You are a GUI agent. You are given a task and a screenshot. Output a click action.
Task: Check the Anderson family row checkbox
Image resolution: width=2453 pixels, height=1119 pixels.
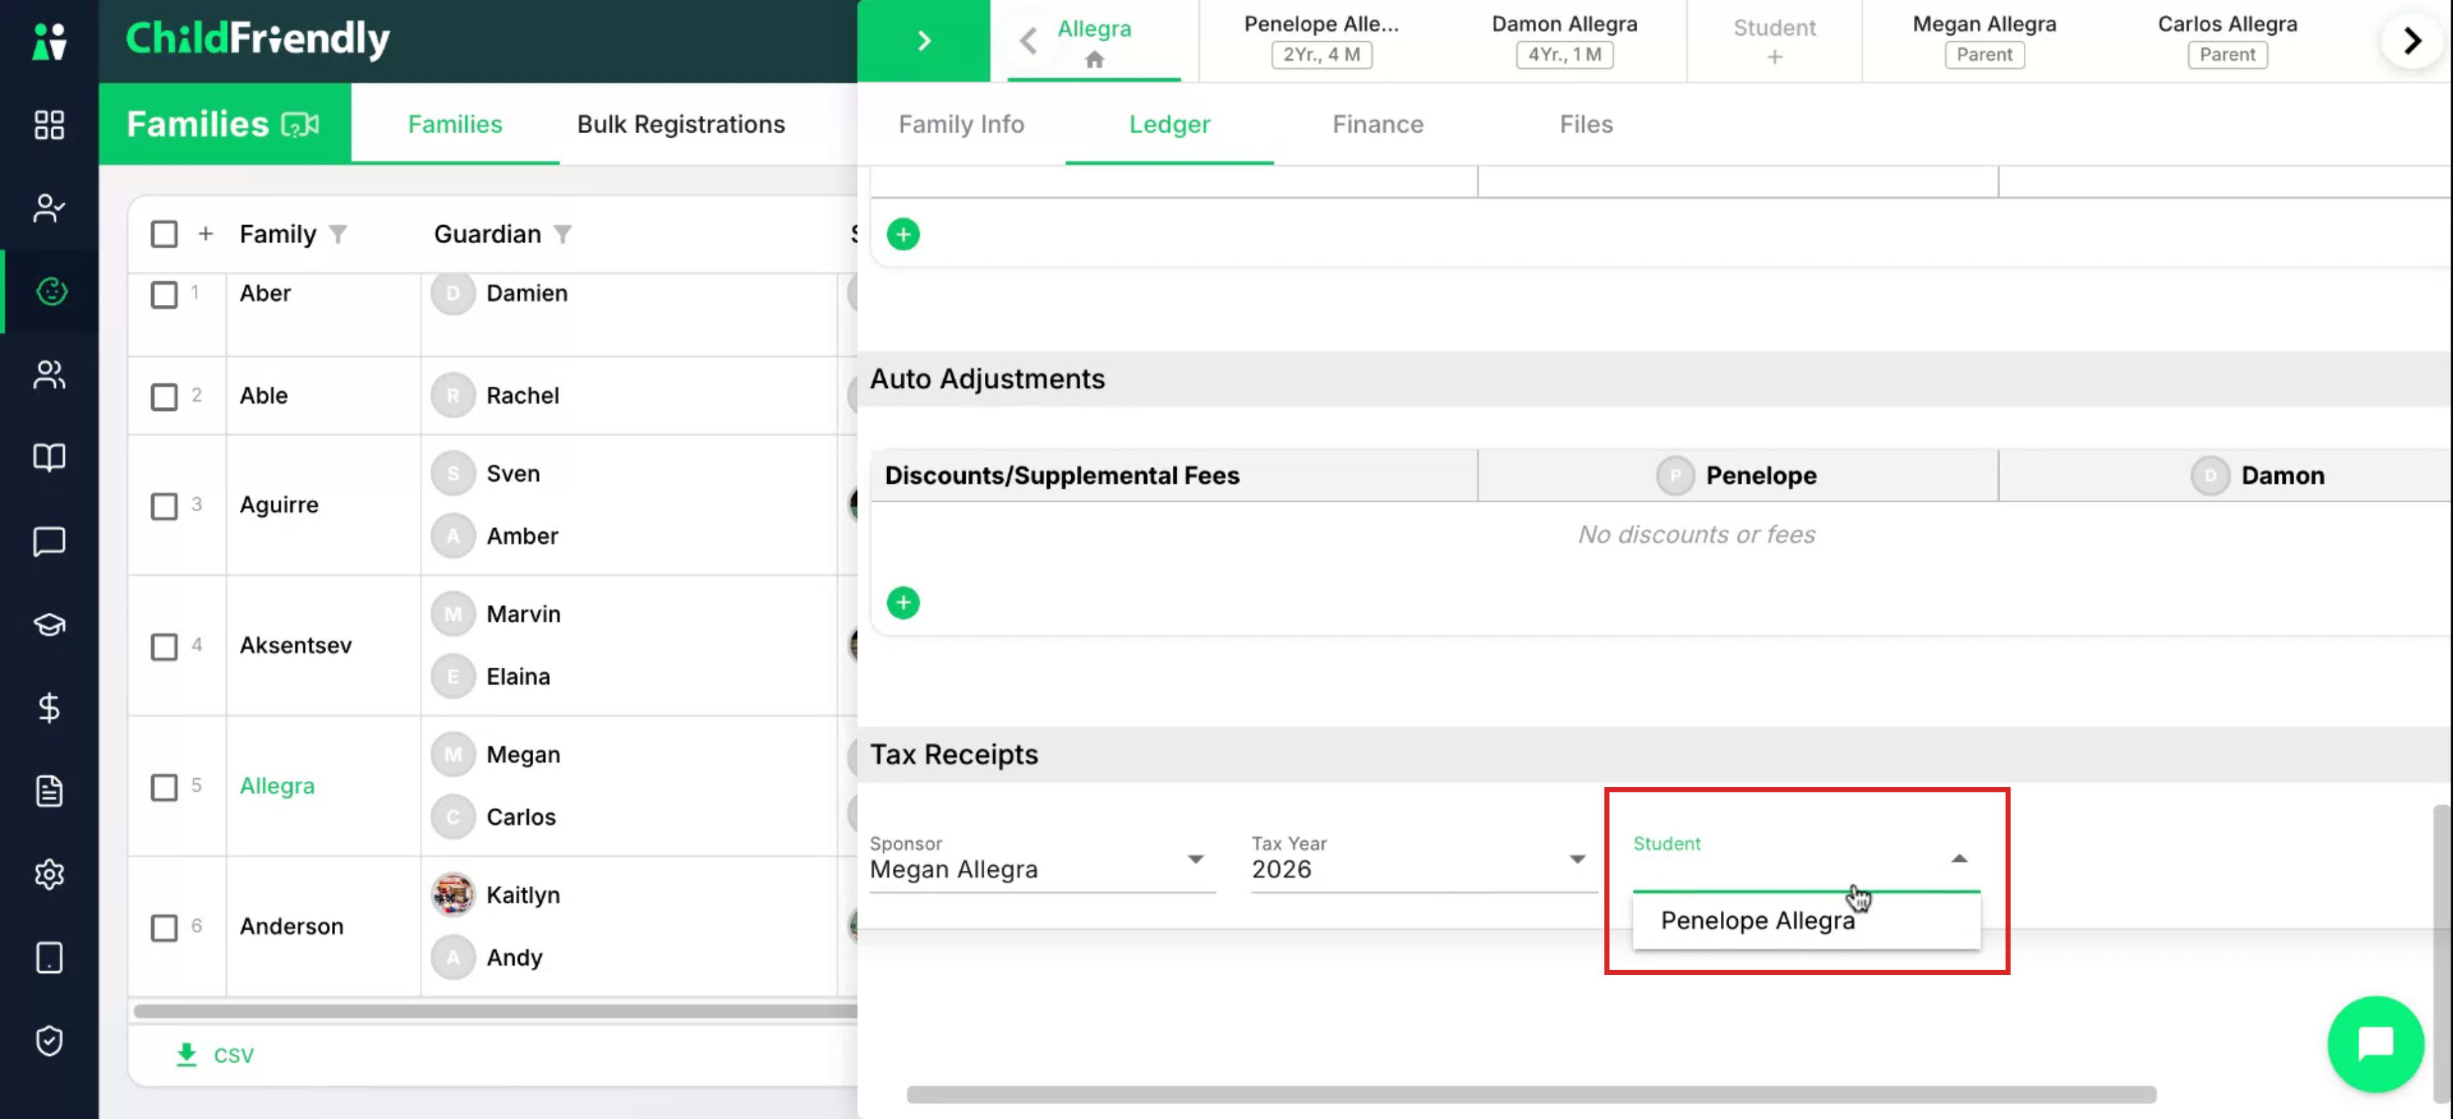point(164,927)
